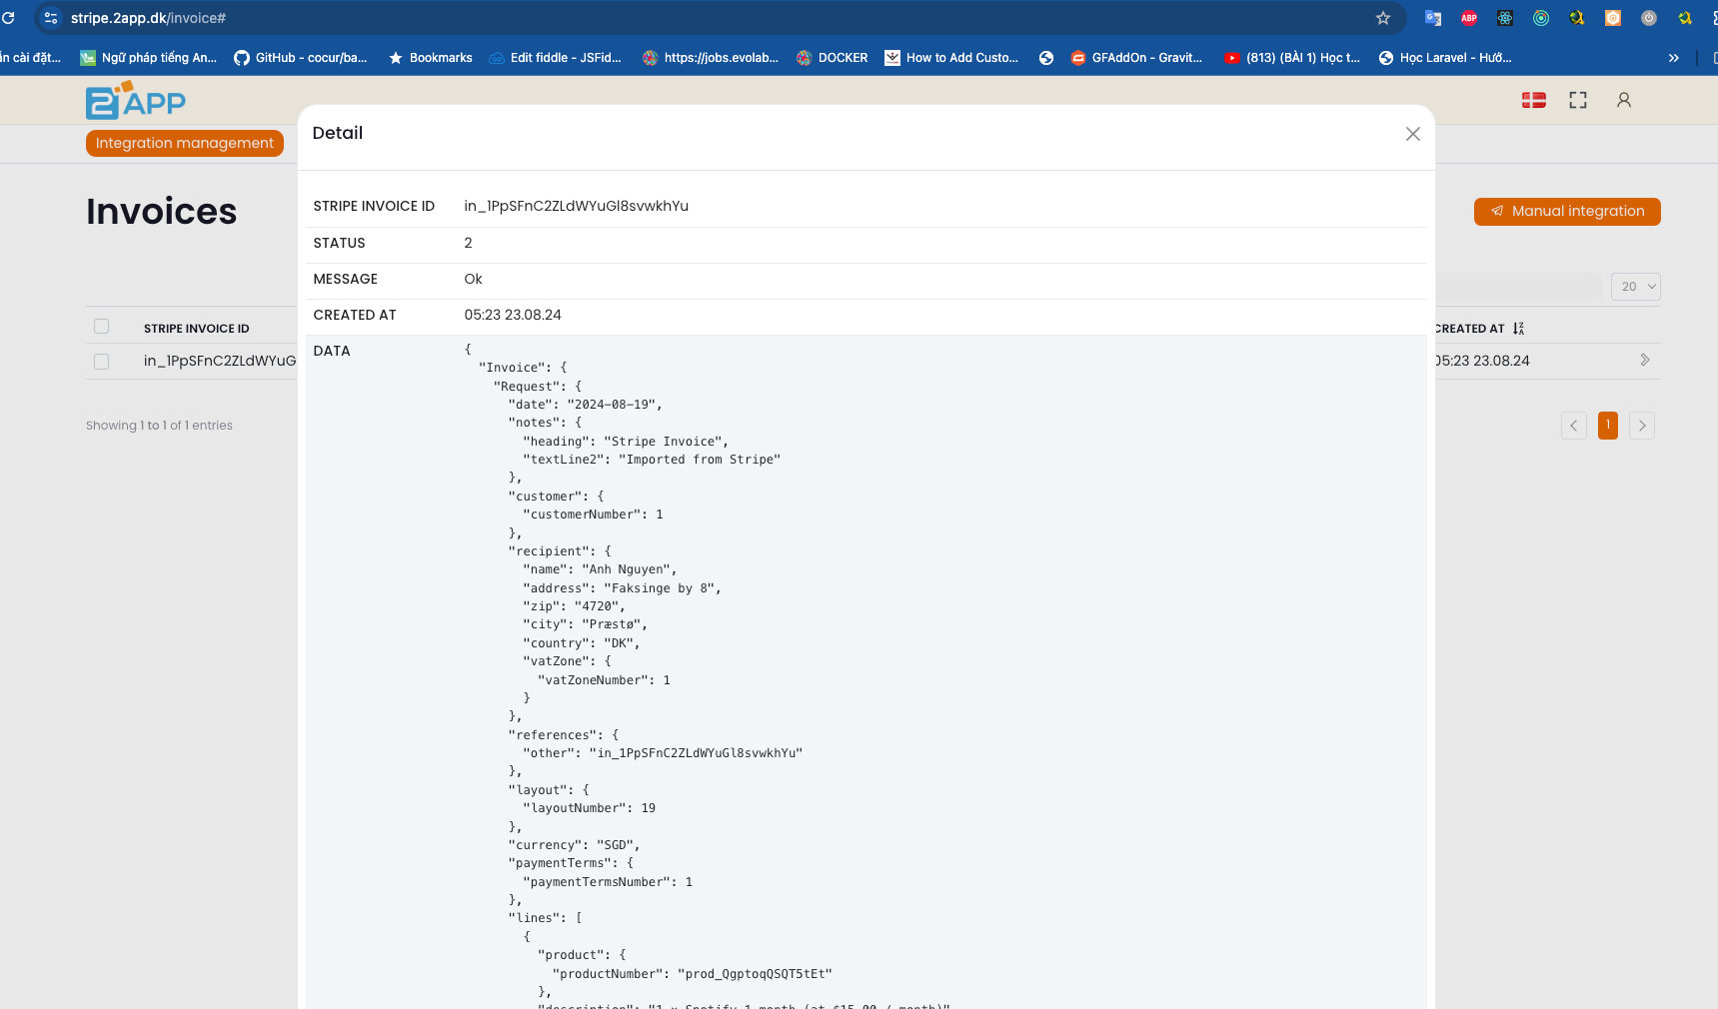
Task: Expand the invoice row chevron
Action: tap(1644, 361)
